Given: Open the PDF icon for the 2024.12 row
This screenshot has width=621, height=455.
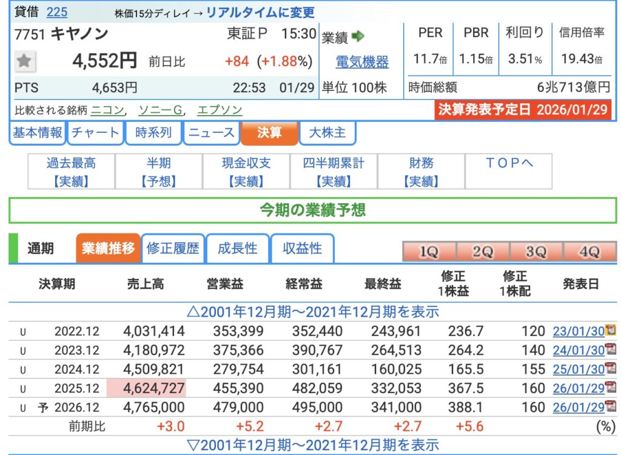Looking at the screenshot, I should click(611, 368).
